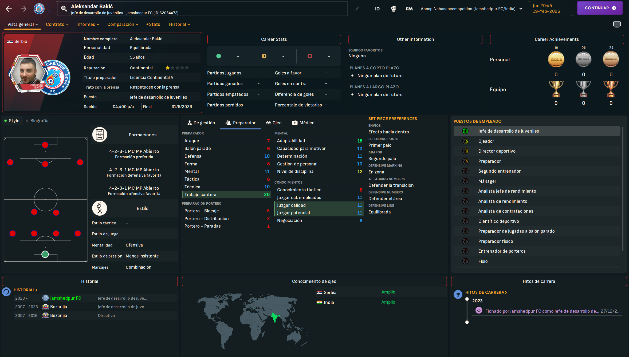
Task: Click the suitability wheel next to Mánager
Action: point(465,181)
